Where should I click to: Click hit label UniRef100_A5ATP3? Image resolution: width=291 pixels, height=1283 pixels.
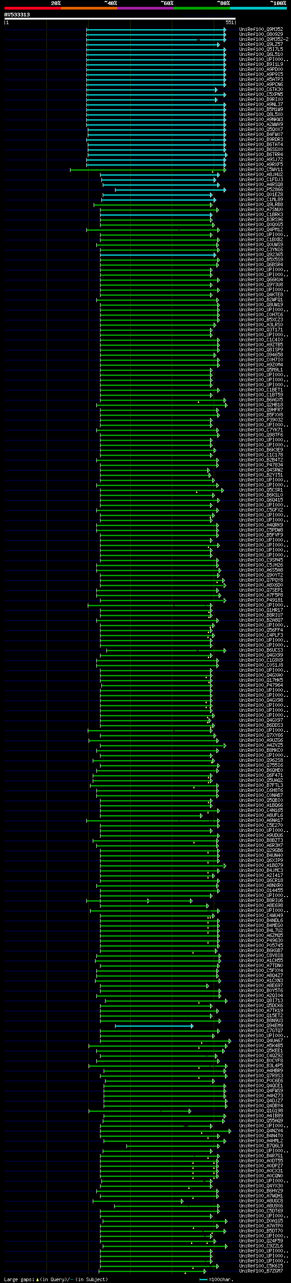click(x=261, y=79)
